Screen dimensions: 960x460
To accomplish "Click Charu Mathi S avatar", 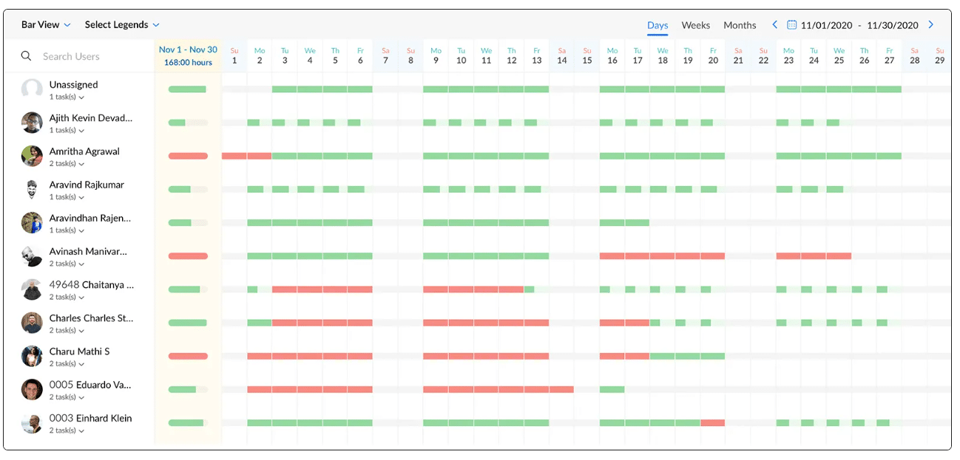I will point(32,356).
